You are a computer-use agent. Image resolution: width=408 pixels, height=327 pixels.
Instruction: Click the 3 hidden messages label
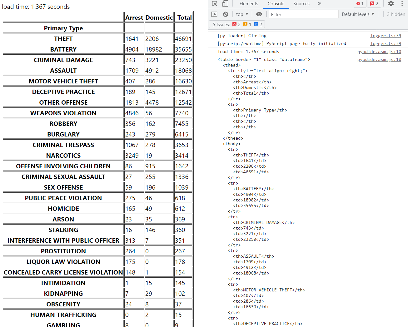[396, 14]
